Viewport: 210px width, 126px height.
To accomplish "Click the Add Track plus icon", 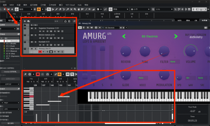I will coord(25,21).
